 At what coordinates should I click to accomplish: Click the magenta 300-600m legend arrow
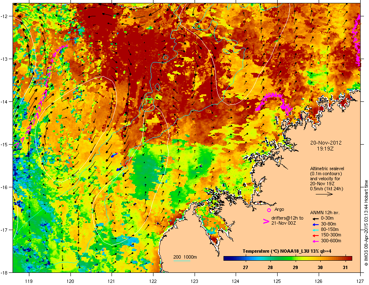click(x=315, y=241)
